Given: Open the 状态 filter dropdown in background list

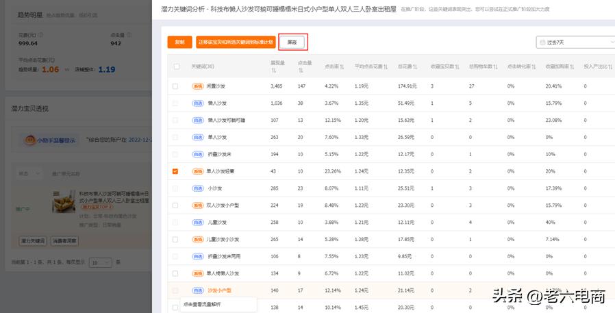Looking at the screenshot, I should point(29,173).
